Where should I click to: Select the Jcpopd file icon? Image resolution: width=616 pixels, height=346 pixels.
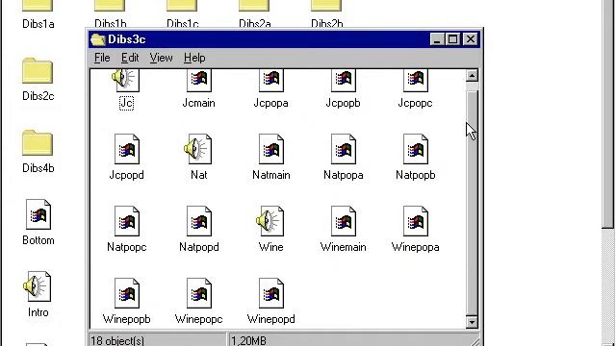coord(126,149)
